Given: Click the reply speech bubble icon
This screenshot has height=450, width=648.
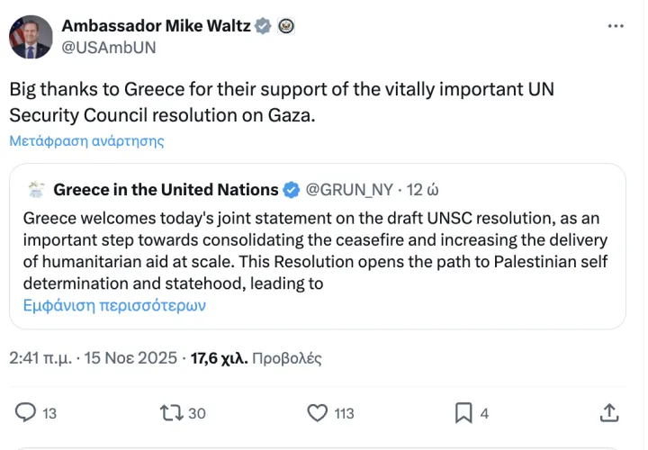Looking at the screenshot, I should (x=26, y=413).
